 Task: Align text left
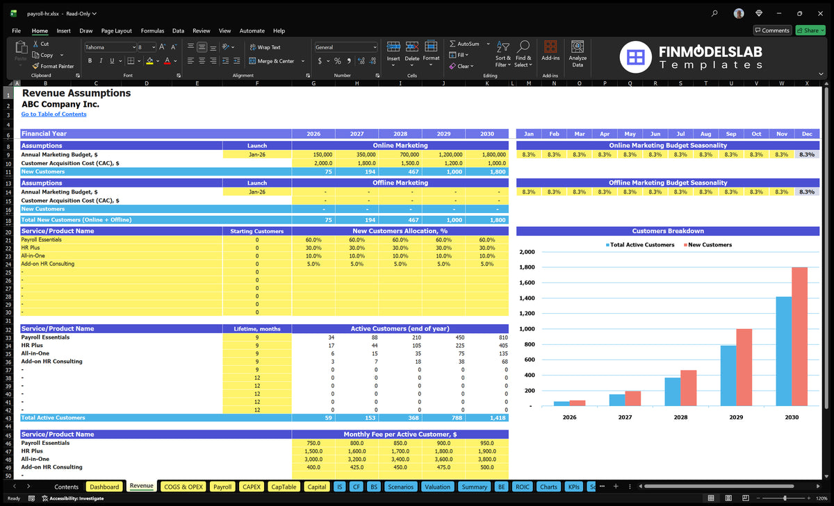pyautogui.click(x=190, y=61)
